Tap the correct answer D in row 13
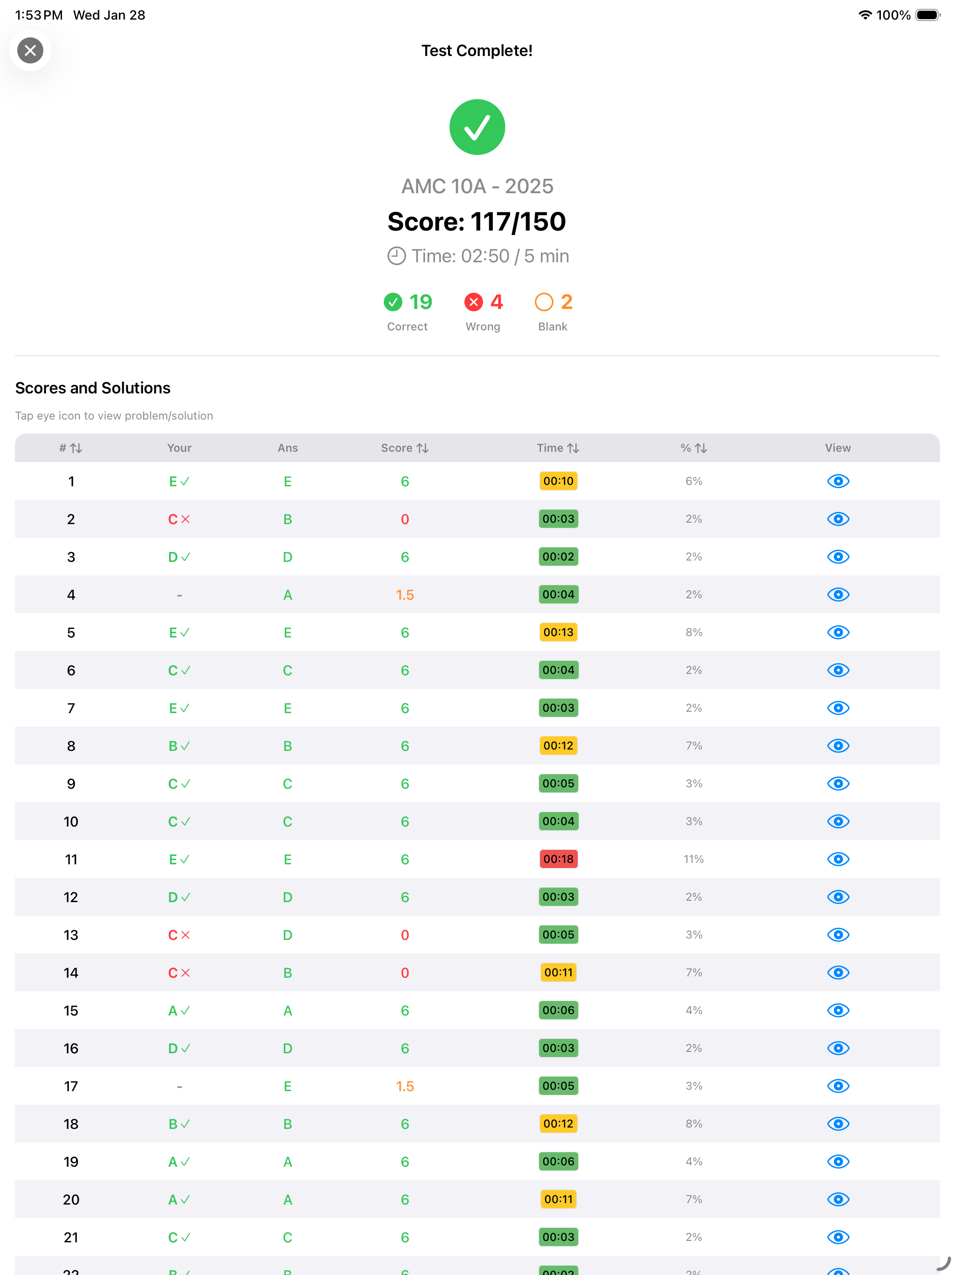The height and width of the screenshot is (1275, 955). pyautogui.click(x=287, y=935)
